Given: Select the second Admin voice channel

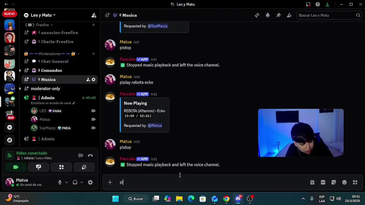Looking at the screenshot, I should click(60, 139).
